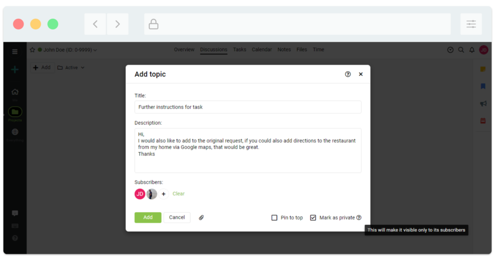Star the John Doe project
Image resolution: width=495 pixels, height=260 pixels.
(32, 50)
